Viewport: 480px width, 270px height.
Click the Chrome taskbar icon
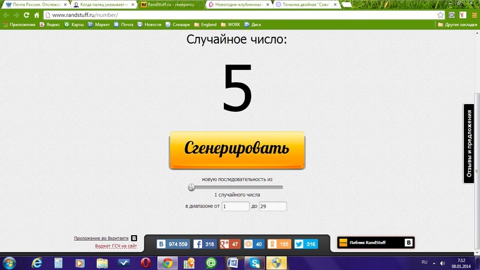[167, 263]
